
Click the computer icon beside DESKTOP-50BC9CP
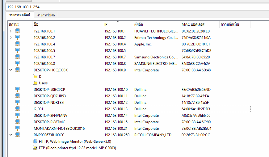(x=18, y=89)
